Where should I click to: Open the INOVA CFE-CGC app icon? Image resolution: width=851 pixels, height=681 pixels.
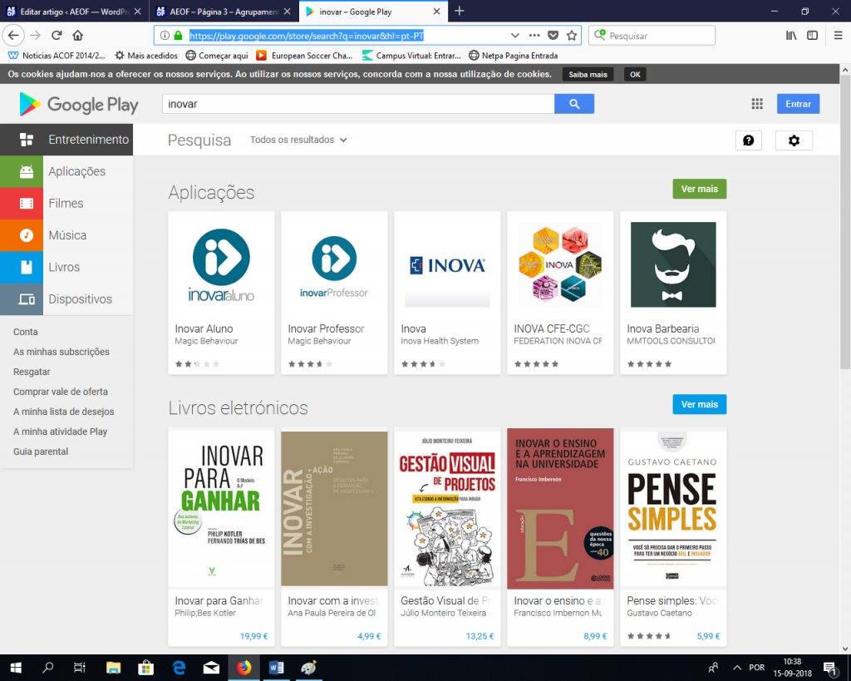560,265
